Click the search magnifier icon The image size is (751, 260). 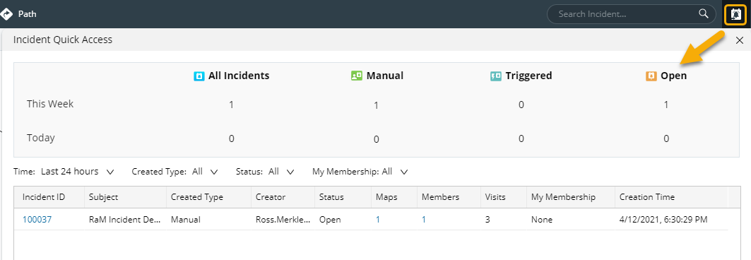click(x=704, y=13)
